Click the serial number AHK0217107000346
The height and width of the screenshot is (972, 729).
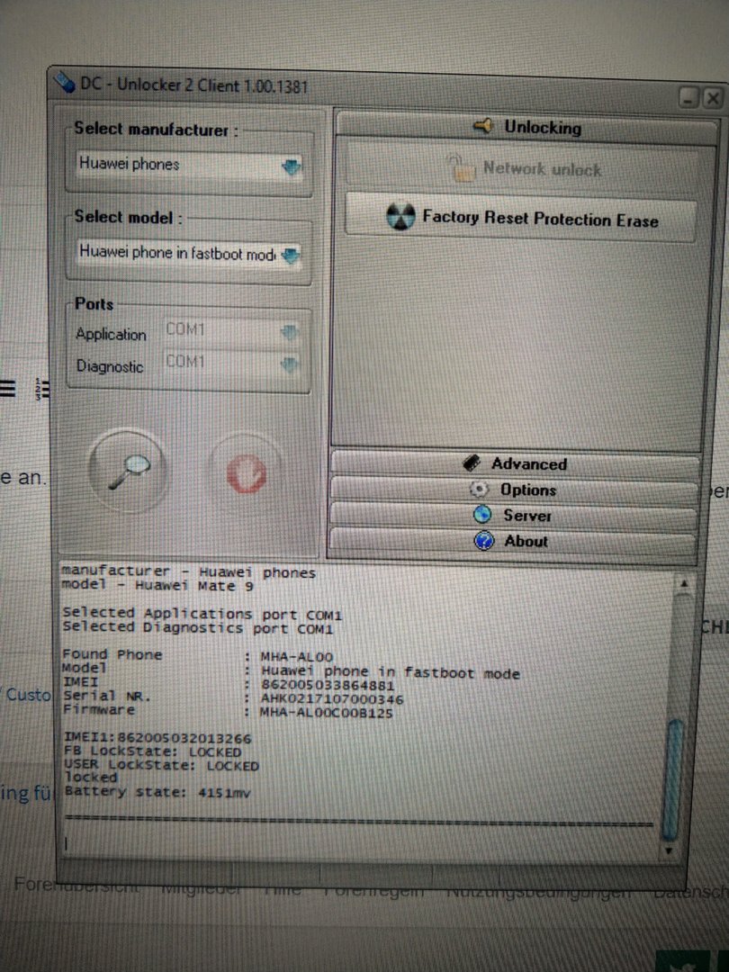point(331,699)
